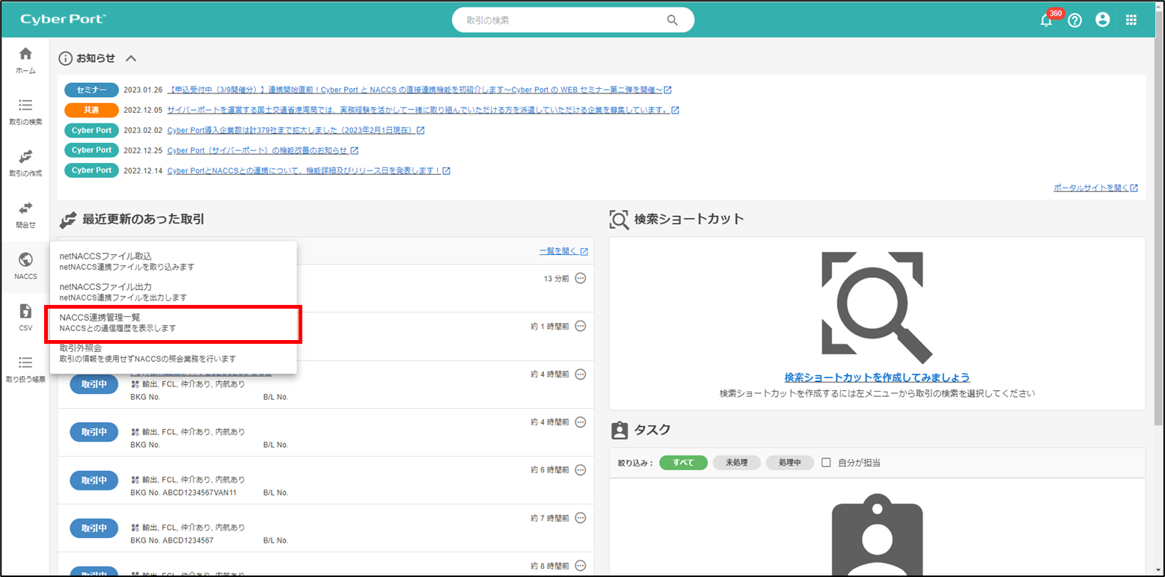Open the apps grid menu icon

[x=1131, y=20]
